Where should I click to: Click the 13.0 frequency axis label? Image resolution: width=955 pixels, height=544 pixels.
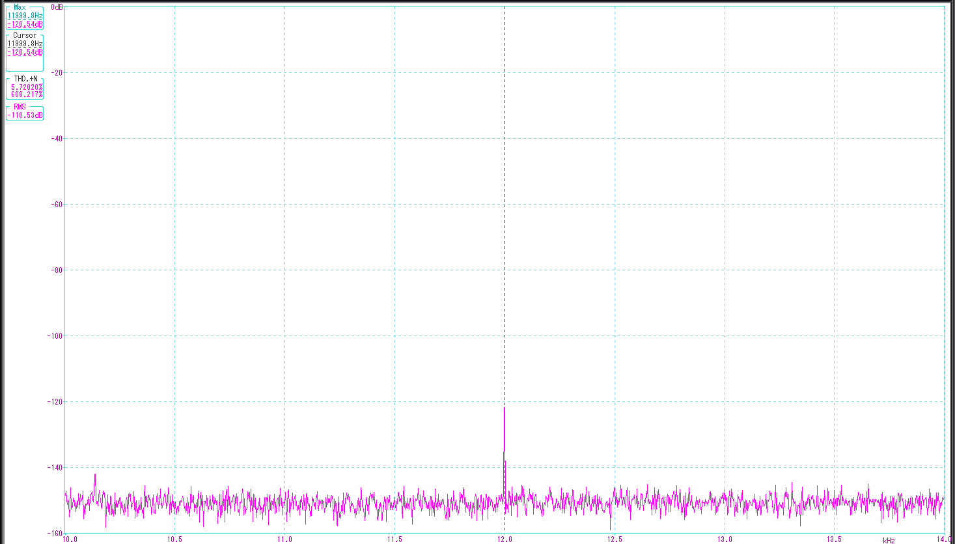tap(725, 539)
